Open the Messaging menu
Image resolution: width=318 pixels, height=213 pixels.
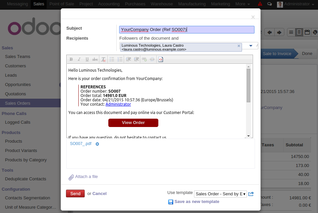point(17,4)
